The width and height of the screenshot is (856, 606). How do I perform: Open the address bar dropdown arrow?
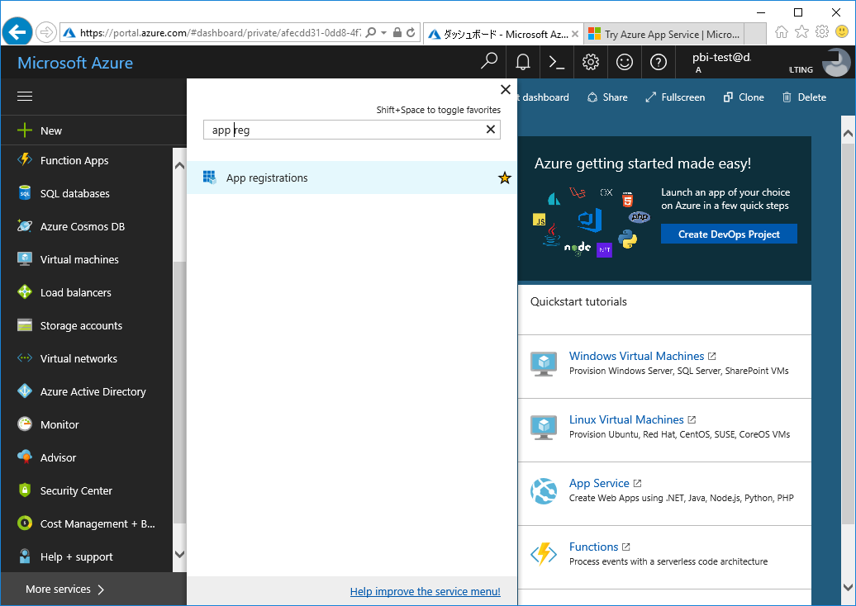point(383,33)
